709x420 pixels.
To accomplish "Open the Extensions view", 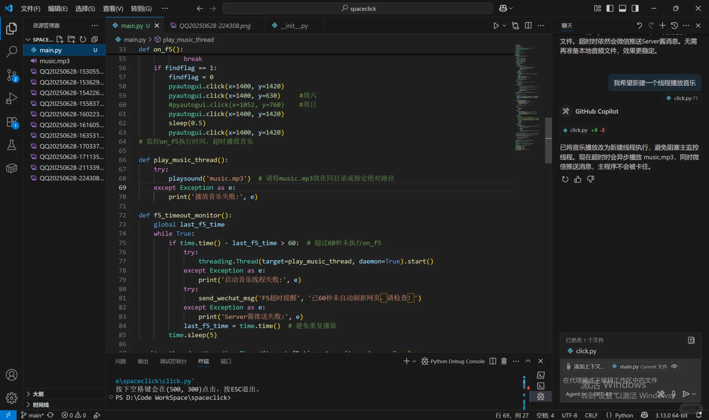I will (x=12, y=122).
